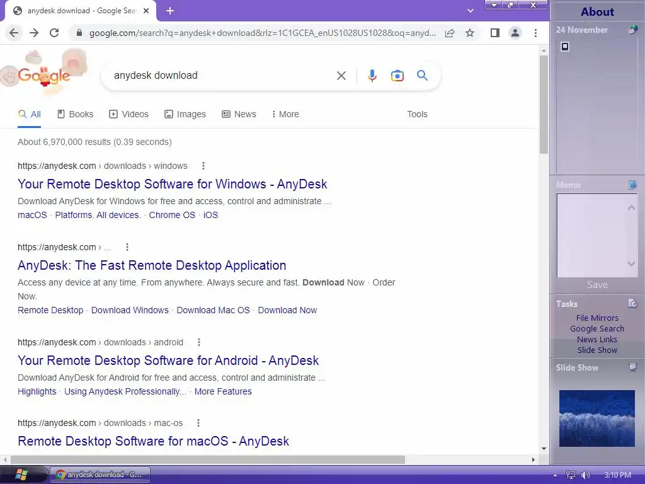645x484 pixels.
Task: Open Your Remote Desktop Software for Windows link
Action: [173, 184]
